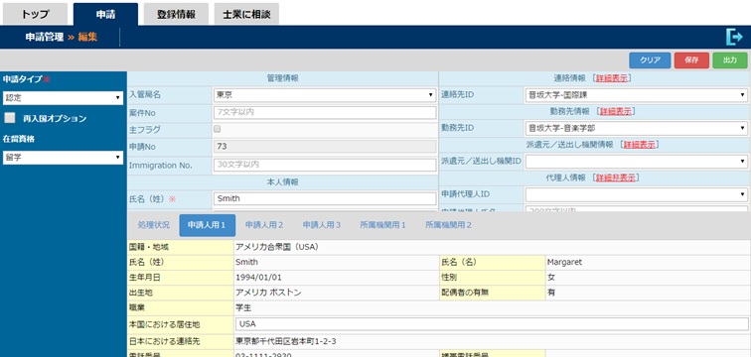
Task: Click the アメリカ合衆国（USA） nationality value
Action: tap(277, 247)
